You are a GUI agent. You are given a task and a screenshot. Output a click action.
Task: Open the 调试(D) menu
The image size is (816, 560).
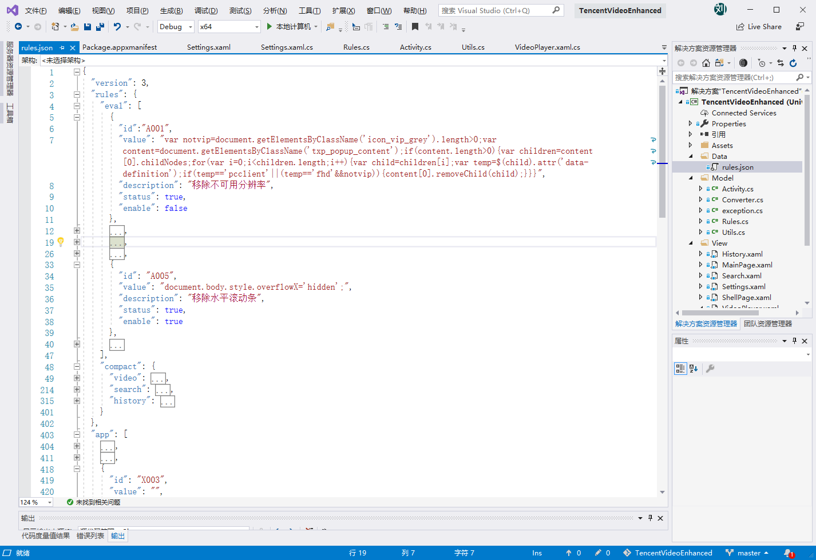tap(206, 10)
